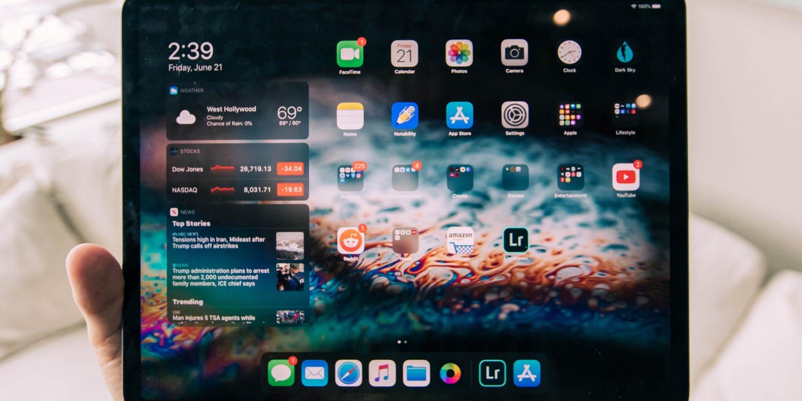Expand the Entertainment folder
This screenshot has height=401, width=802.
(570, 177)
